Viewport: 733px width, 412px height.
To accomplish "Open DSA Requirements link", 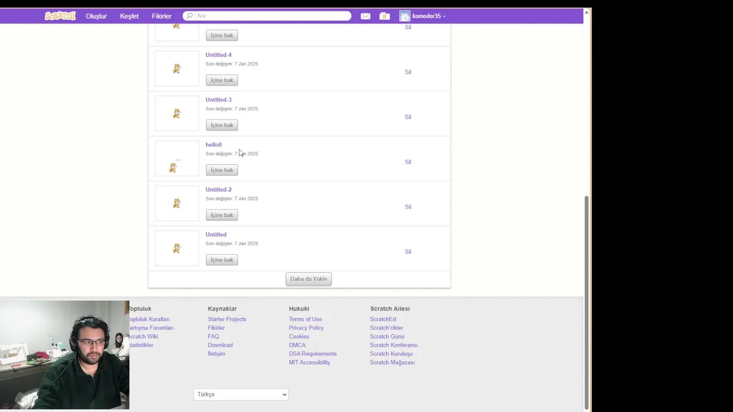I will click(313, 354).
